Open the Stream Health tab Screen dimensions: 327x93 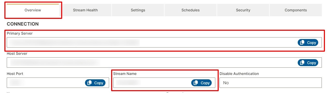[x=85, y=10]
